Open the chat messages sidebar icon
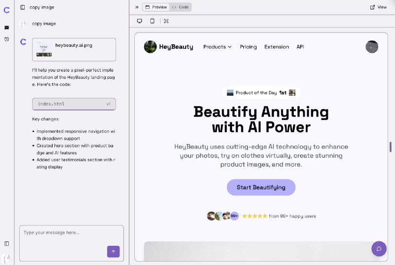The height and width of the screenshot is (265, 395). (x=7, y=28)
